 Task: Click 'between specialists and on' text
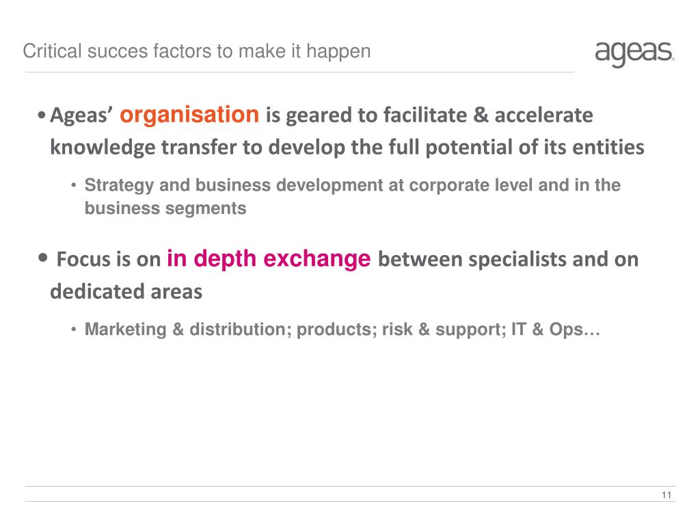pyautogui.click(x=508, y=259)
